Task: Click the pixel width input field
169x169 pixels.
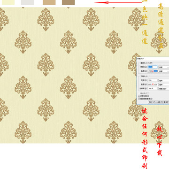Action: [x=153, y=67]
